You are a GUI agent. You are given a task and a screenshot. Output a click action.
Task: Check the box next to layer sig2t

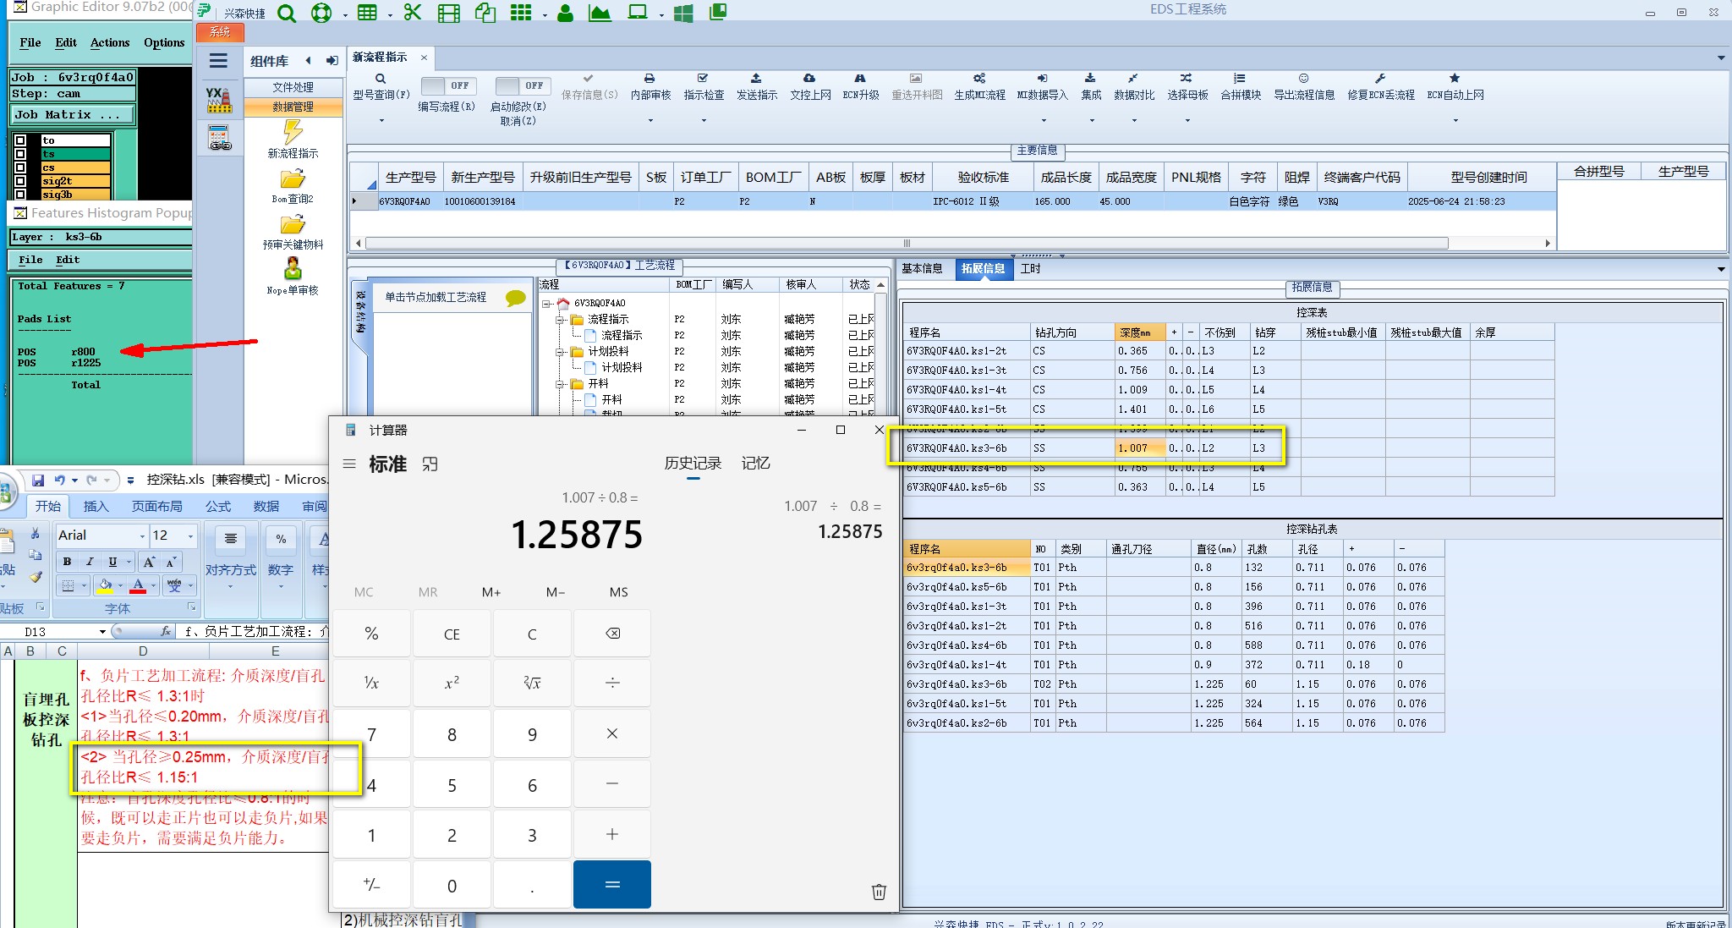(21, 180)
